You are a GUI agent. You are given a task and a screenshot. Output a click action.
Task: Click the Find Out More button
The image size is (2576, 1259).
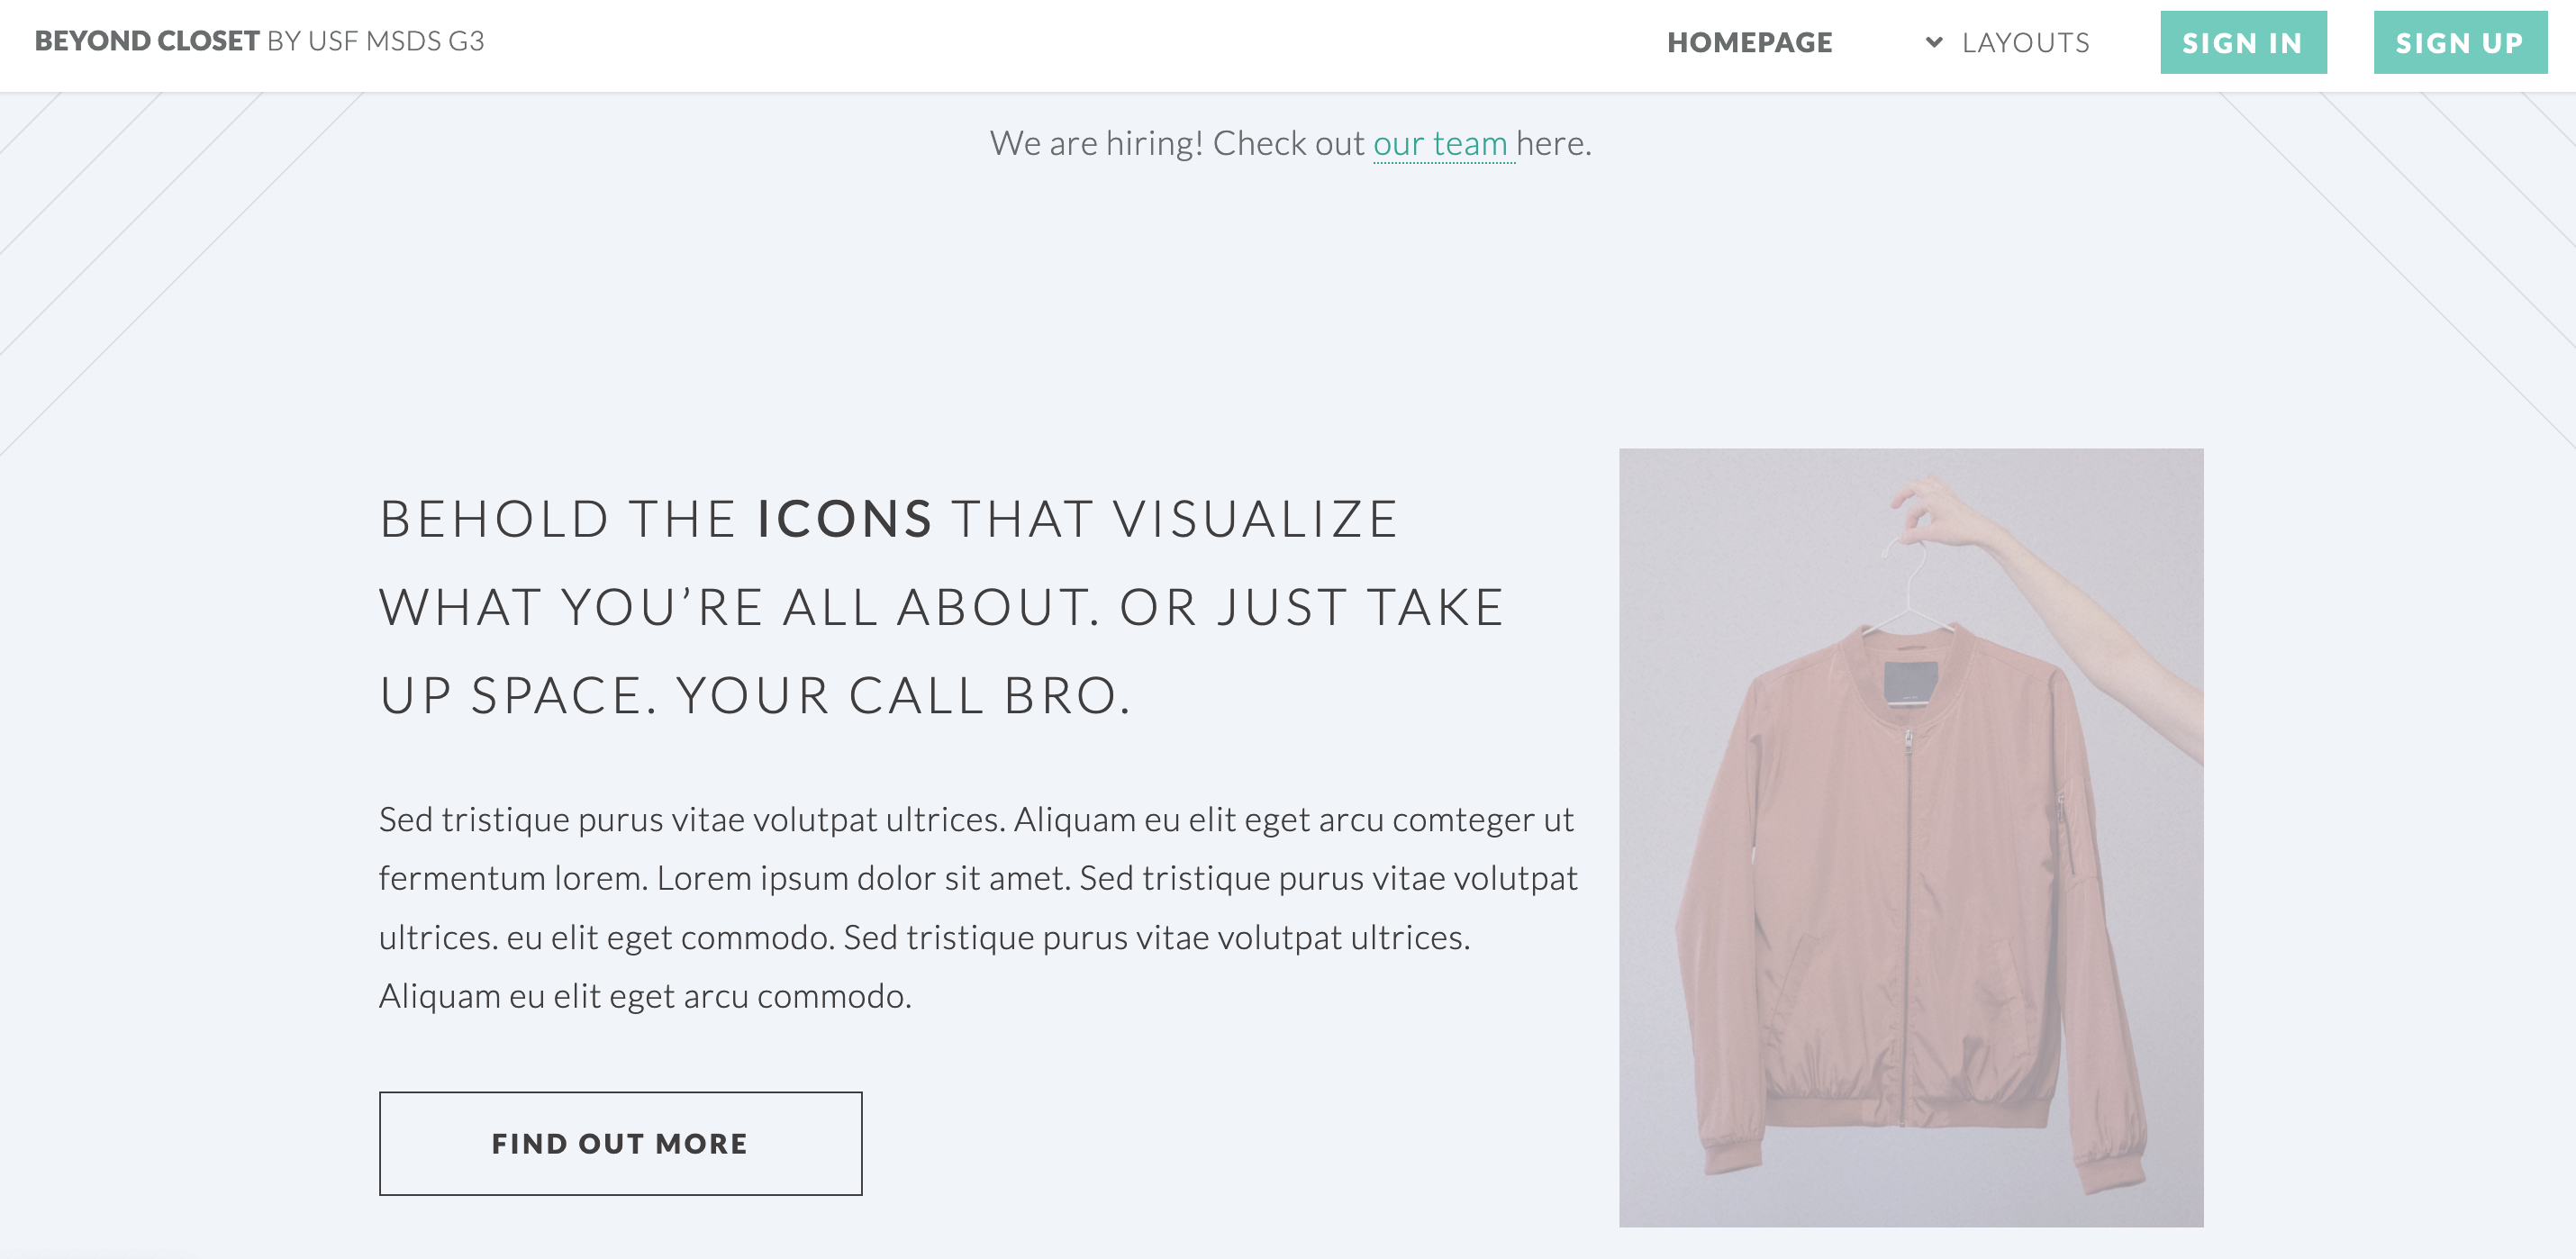click(x=620, y=1143)
